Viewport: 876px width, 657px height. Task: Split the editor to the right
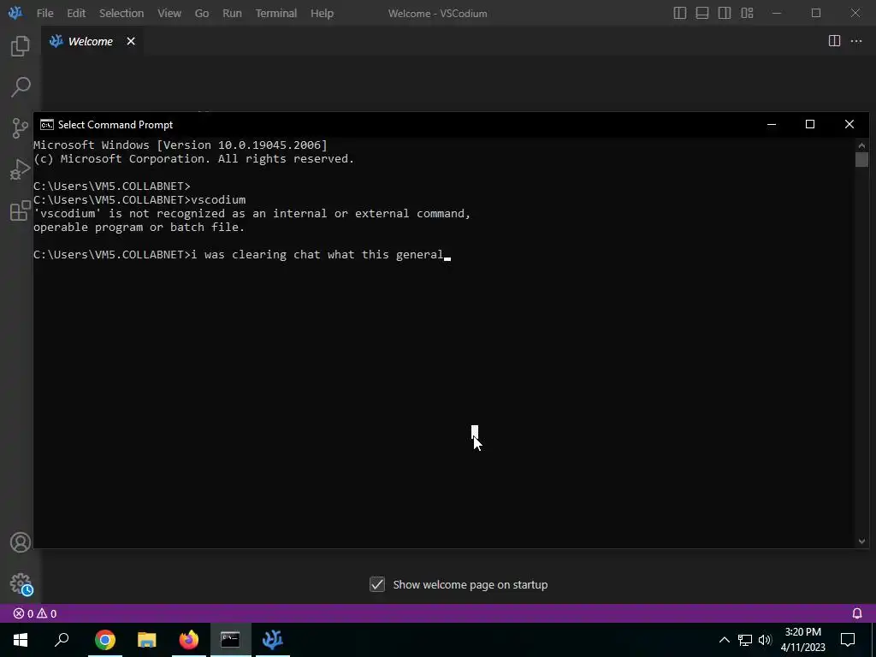834,41
